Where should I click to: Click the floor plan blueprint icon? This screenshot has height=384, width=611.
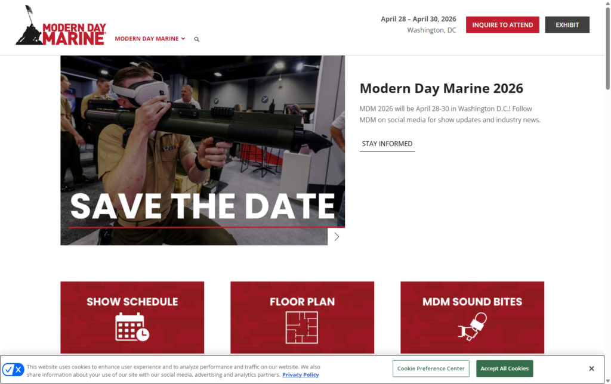tap(302, 327)
